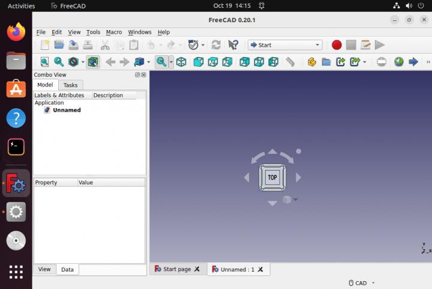The width and height of the screenshot is (432, 289).
Task: Click the Create part yellow icon
Action: pyautogui.click(x=311, y=62)
